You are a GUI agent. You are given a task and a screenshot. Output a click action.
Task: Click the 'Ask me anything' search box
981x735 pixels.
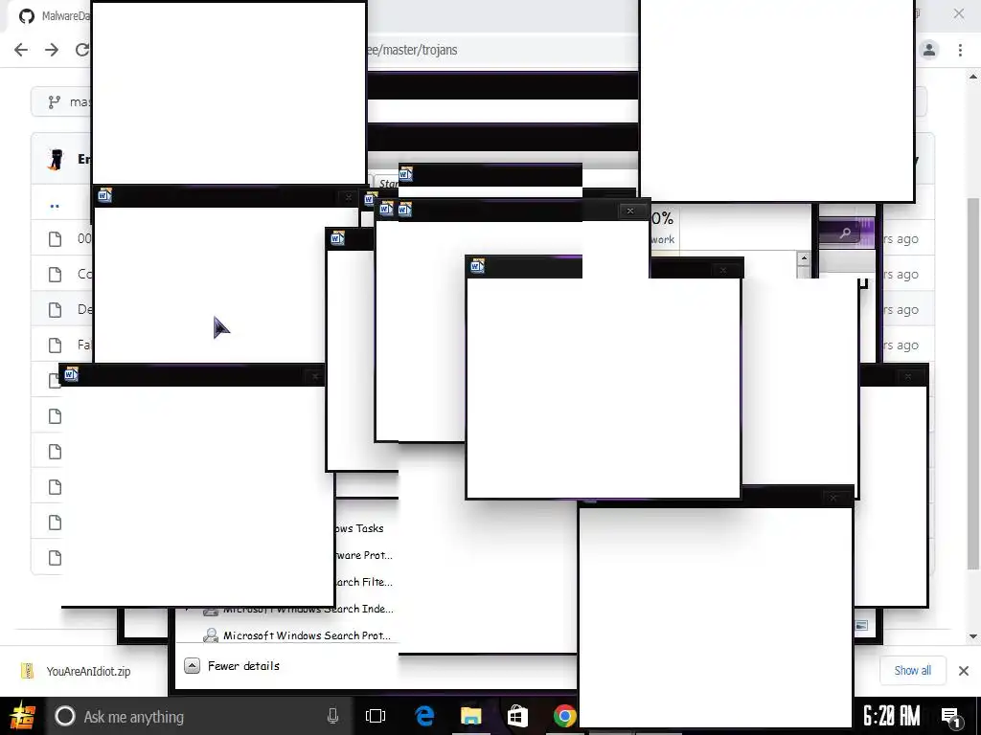coord(197,716)
